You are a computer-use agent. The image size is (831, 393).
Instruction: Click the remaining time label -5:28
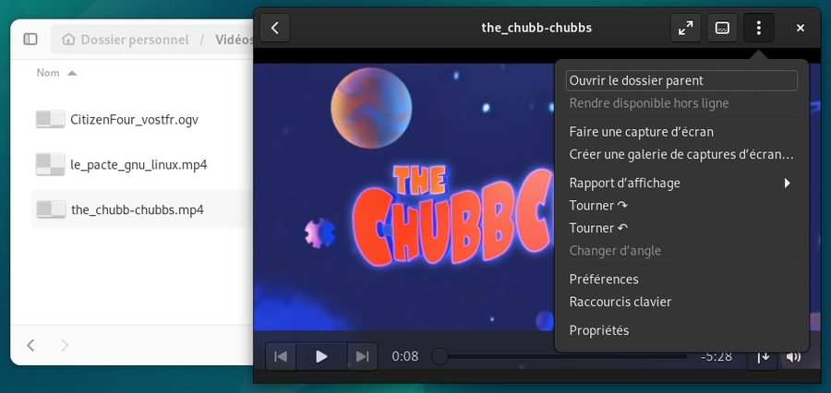(x=716, y=357)
